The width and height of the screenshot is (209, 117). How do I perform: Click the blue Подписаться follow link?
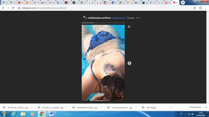tap(119, 18)
